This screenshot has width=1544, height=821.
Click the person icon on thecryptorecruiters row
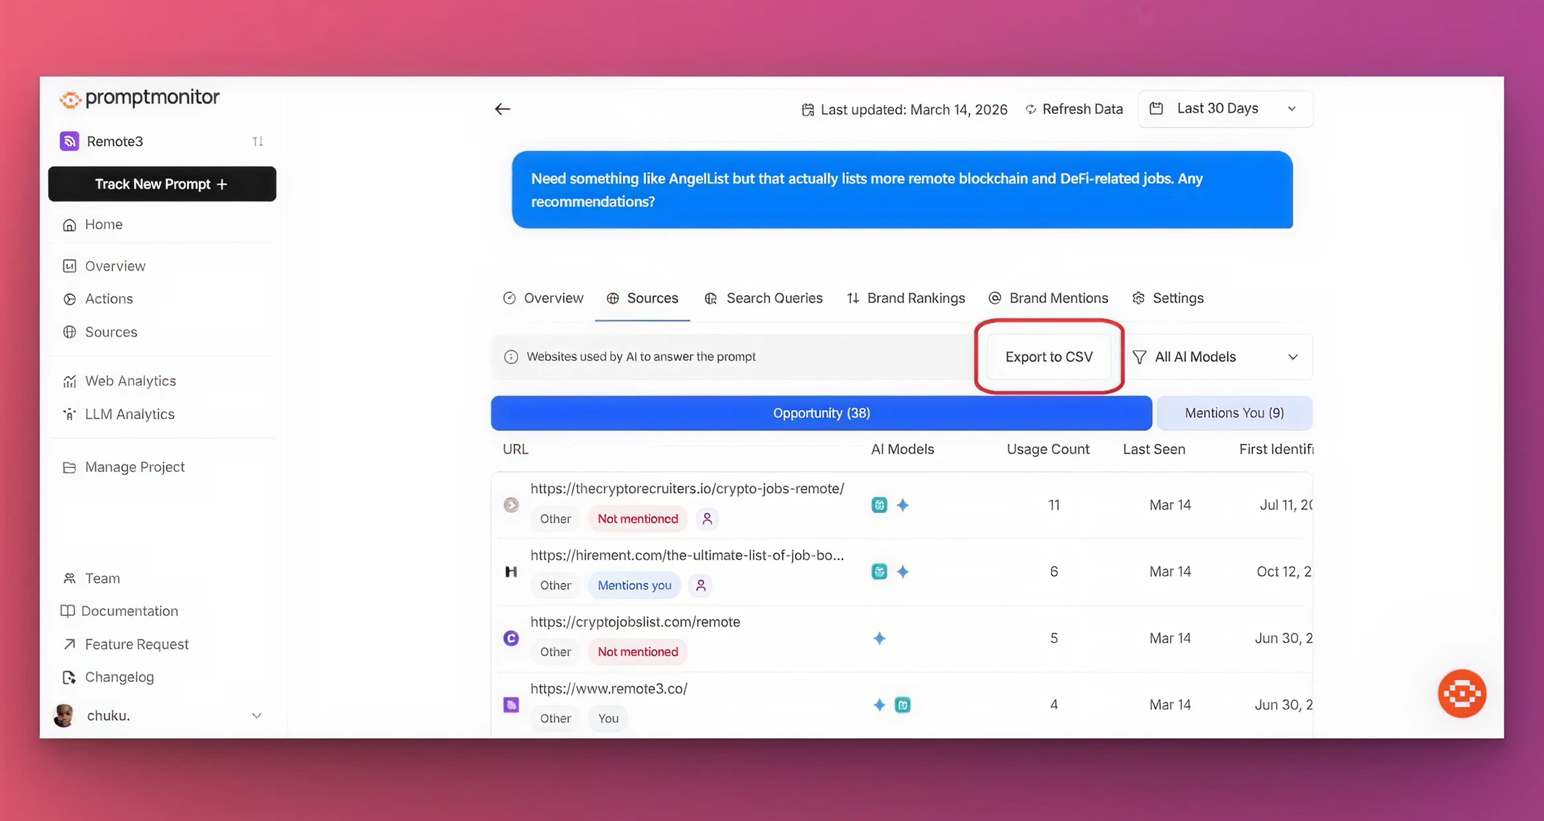point(707,519)
